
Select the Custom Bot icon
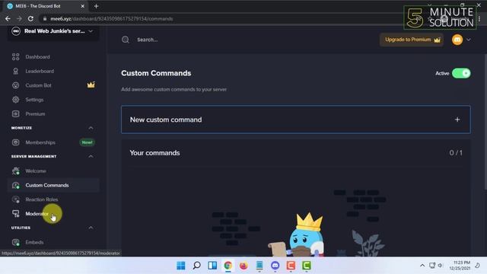click(x=15, y=85)
